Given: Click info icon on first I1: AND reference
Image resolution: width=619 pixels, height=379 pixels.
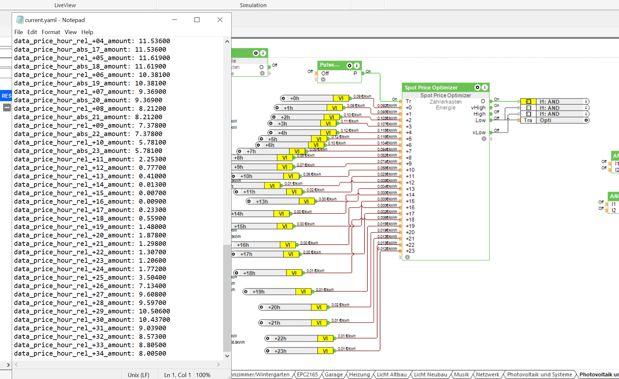Looking at the screenshot, I should [586, 102].
